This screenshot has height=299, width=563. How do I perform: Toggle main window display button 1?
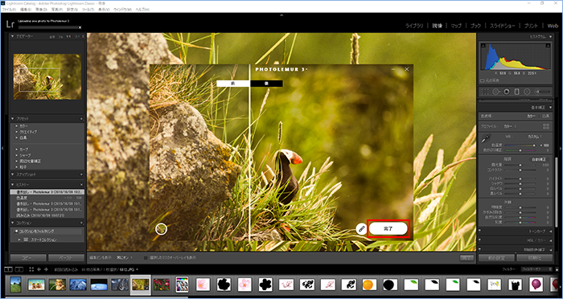[x=8, y=269]
